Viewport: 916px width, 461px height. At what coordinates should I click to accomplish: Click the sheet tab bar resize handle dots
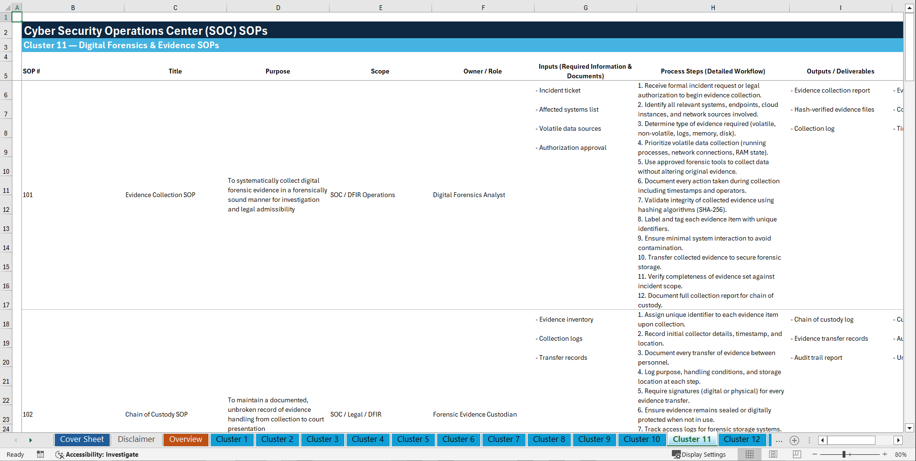[x=809, y=440]
